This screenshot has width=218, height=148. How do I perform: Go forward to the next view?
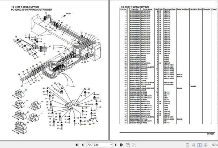[134, 145]
